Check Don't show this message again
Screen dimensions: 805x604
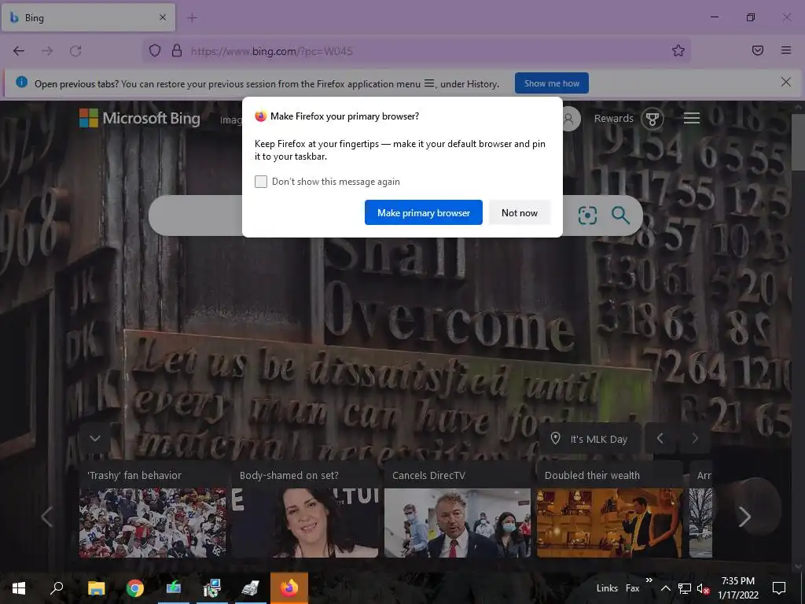261,182
